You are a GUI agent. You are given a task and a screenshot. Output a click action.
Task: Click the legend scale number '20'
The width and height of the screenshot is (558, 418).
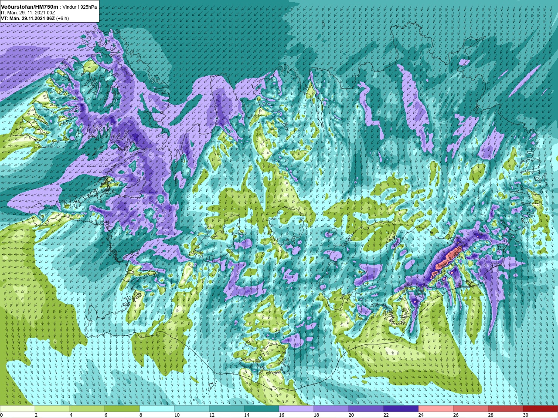click(x=351, y=415)
